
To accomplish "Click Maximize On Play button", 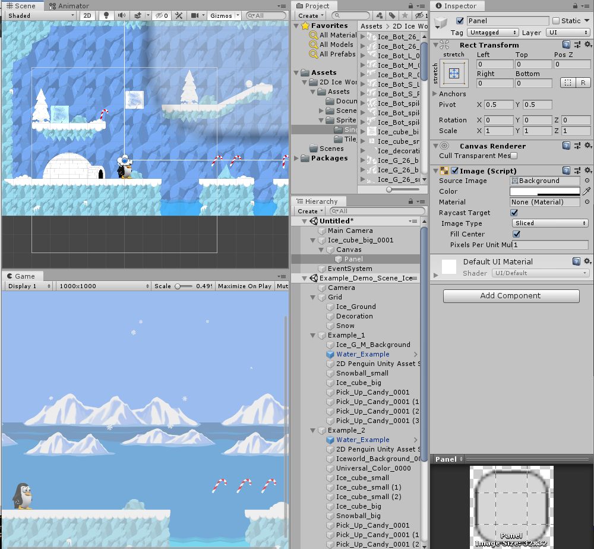I will (x=244, y=286).
